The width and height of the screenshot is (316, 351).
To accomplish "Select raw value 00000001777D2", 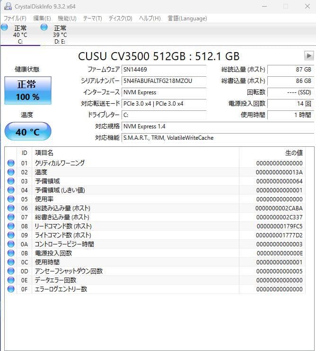I will 279,235.
